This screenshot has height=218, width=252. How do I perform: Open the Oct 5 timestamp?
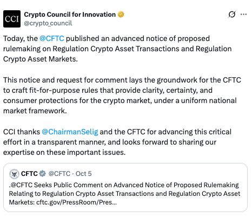84,174
